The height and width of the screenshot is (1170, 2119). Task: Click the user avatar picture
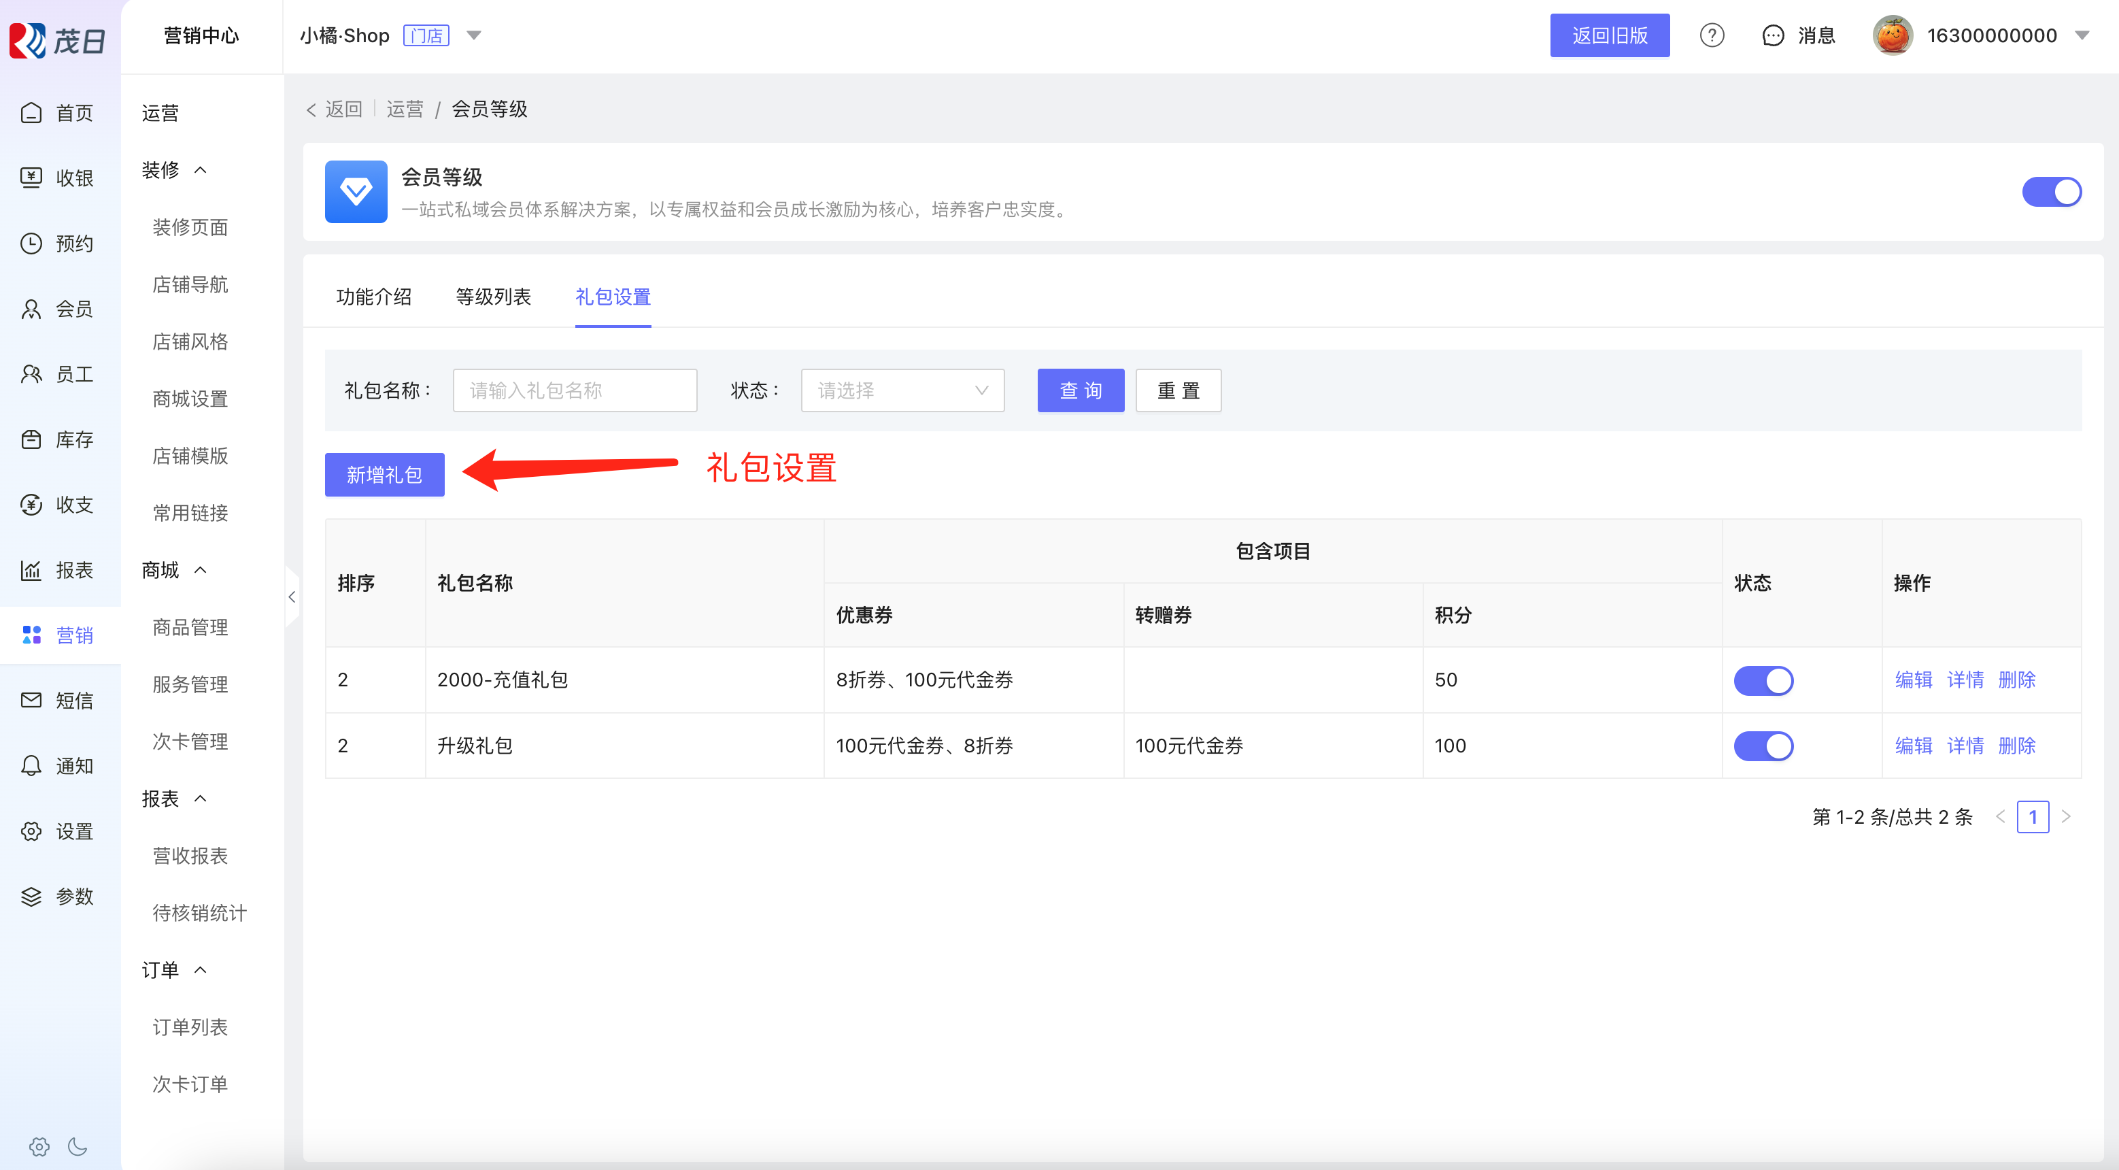coord(1892,35)
